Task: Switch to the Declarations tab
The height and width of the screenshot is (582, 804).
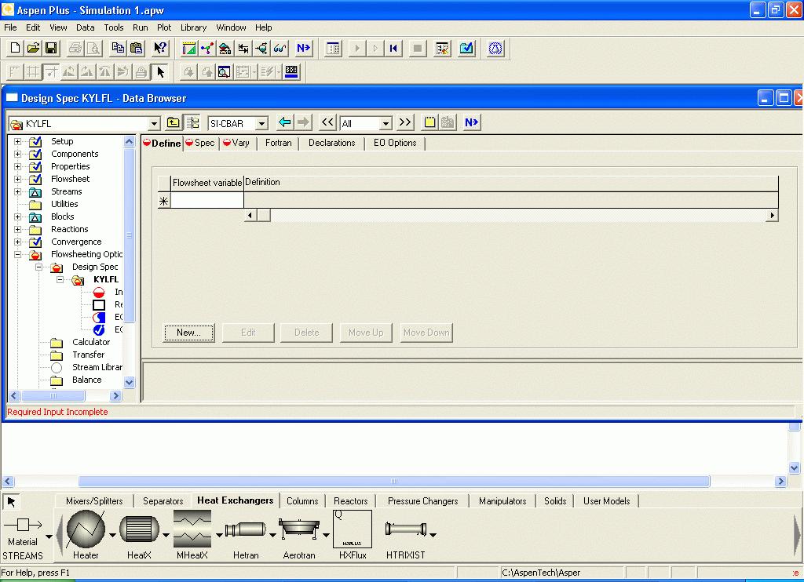Action: [332, 143]
